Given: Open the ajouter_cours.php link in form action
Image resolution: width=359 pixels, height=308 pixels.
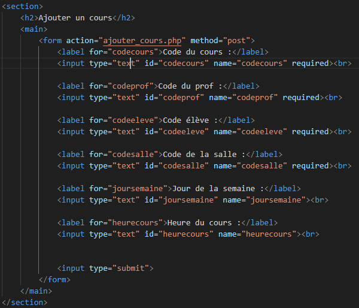Looking at the screenshot, I should pyautogui.click(x=144, y=40).
